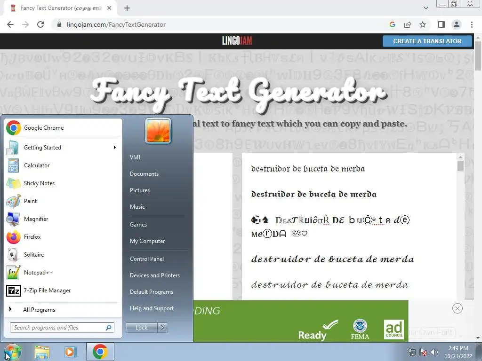
Task: Open Help and Support
Action: click(x=152, y=308)
